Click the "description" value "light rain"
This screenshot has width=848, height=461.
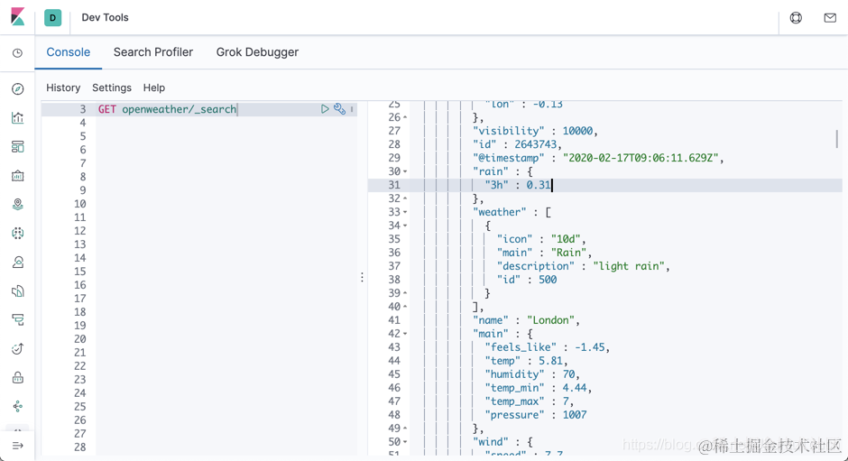coord(629,266)
